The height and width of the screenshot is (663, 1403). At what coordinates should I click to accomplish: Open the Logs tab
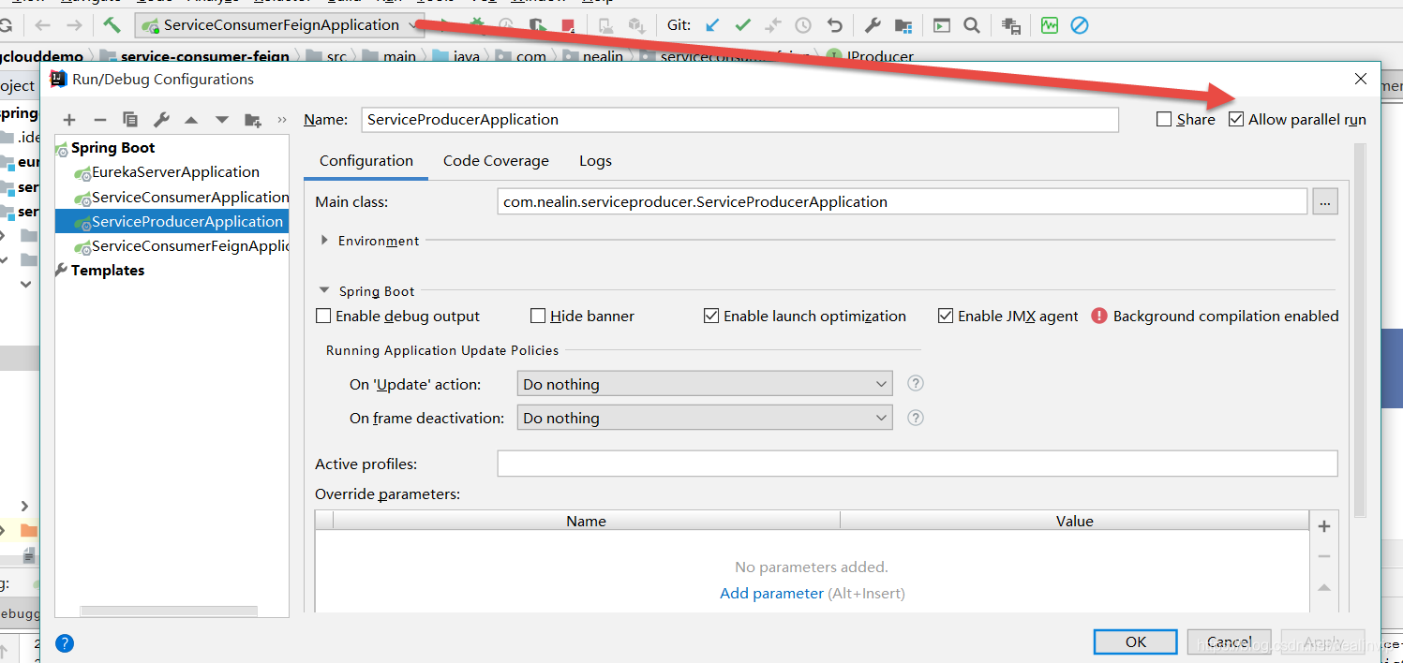click(595, 161)
